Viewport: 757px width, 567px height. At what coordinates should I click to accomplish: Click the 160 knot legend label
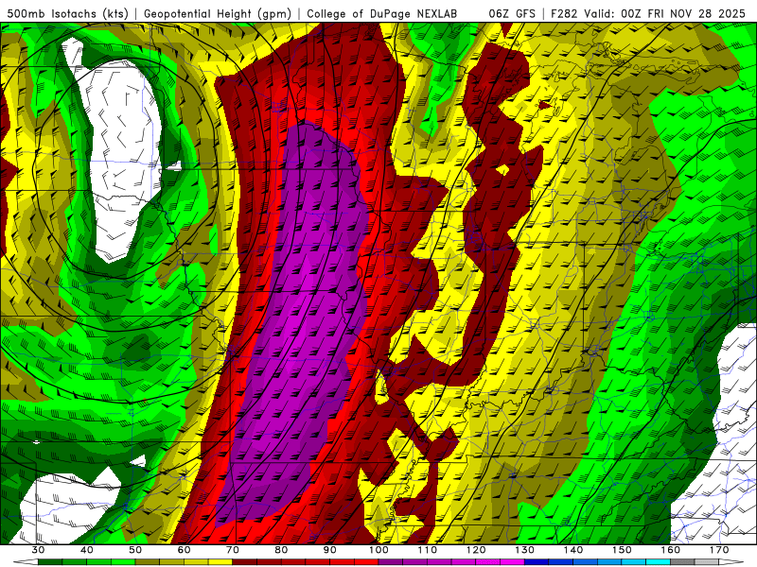coord(671,550)
